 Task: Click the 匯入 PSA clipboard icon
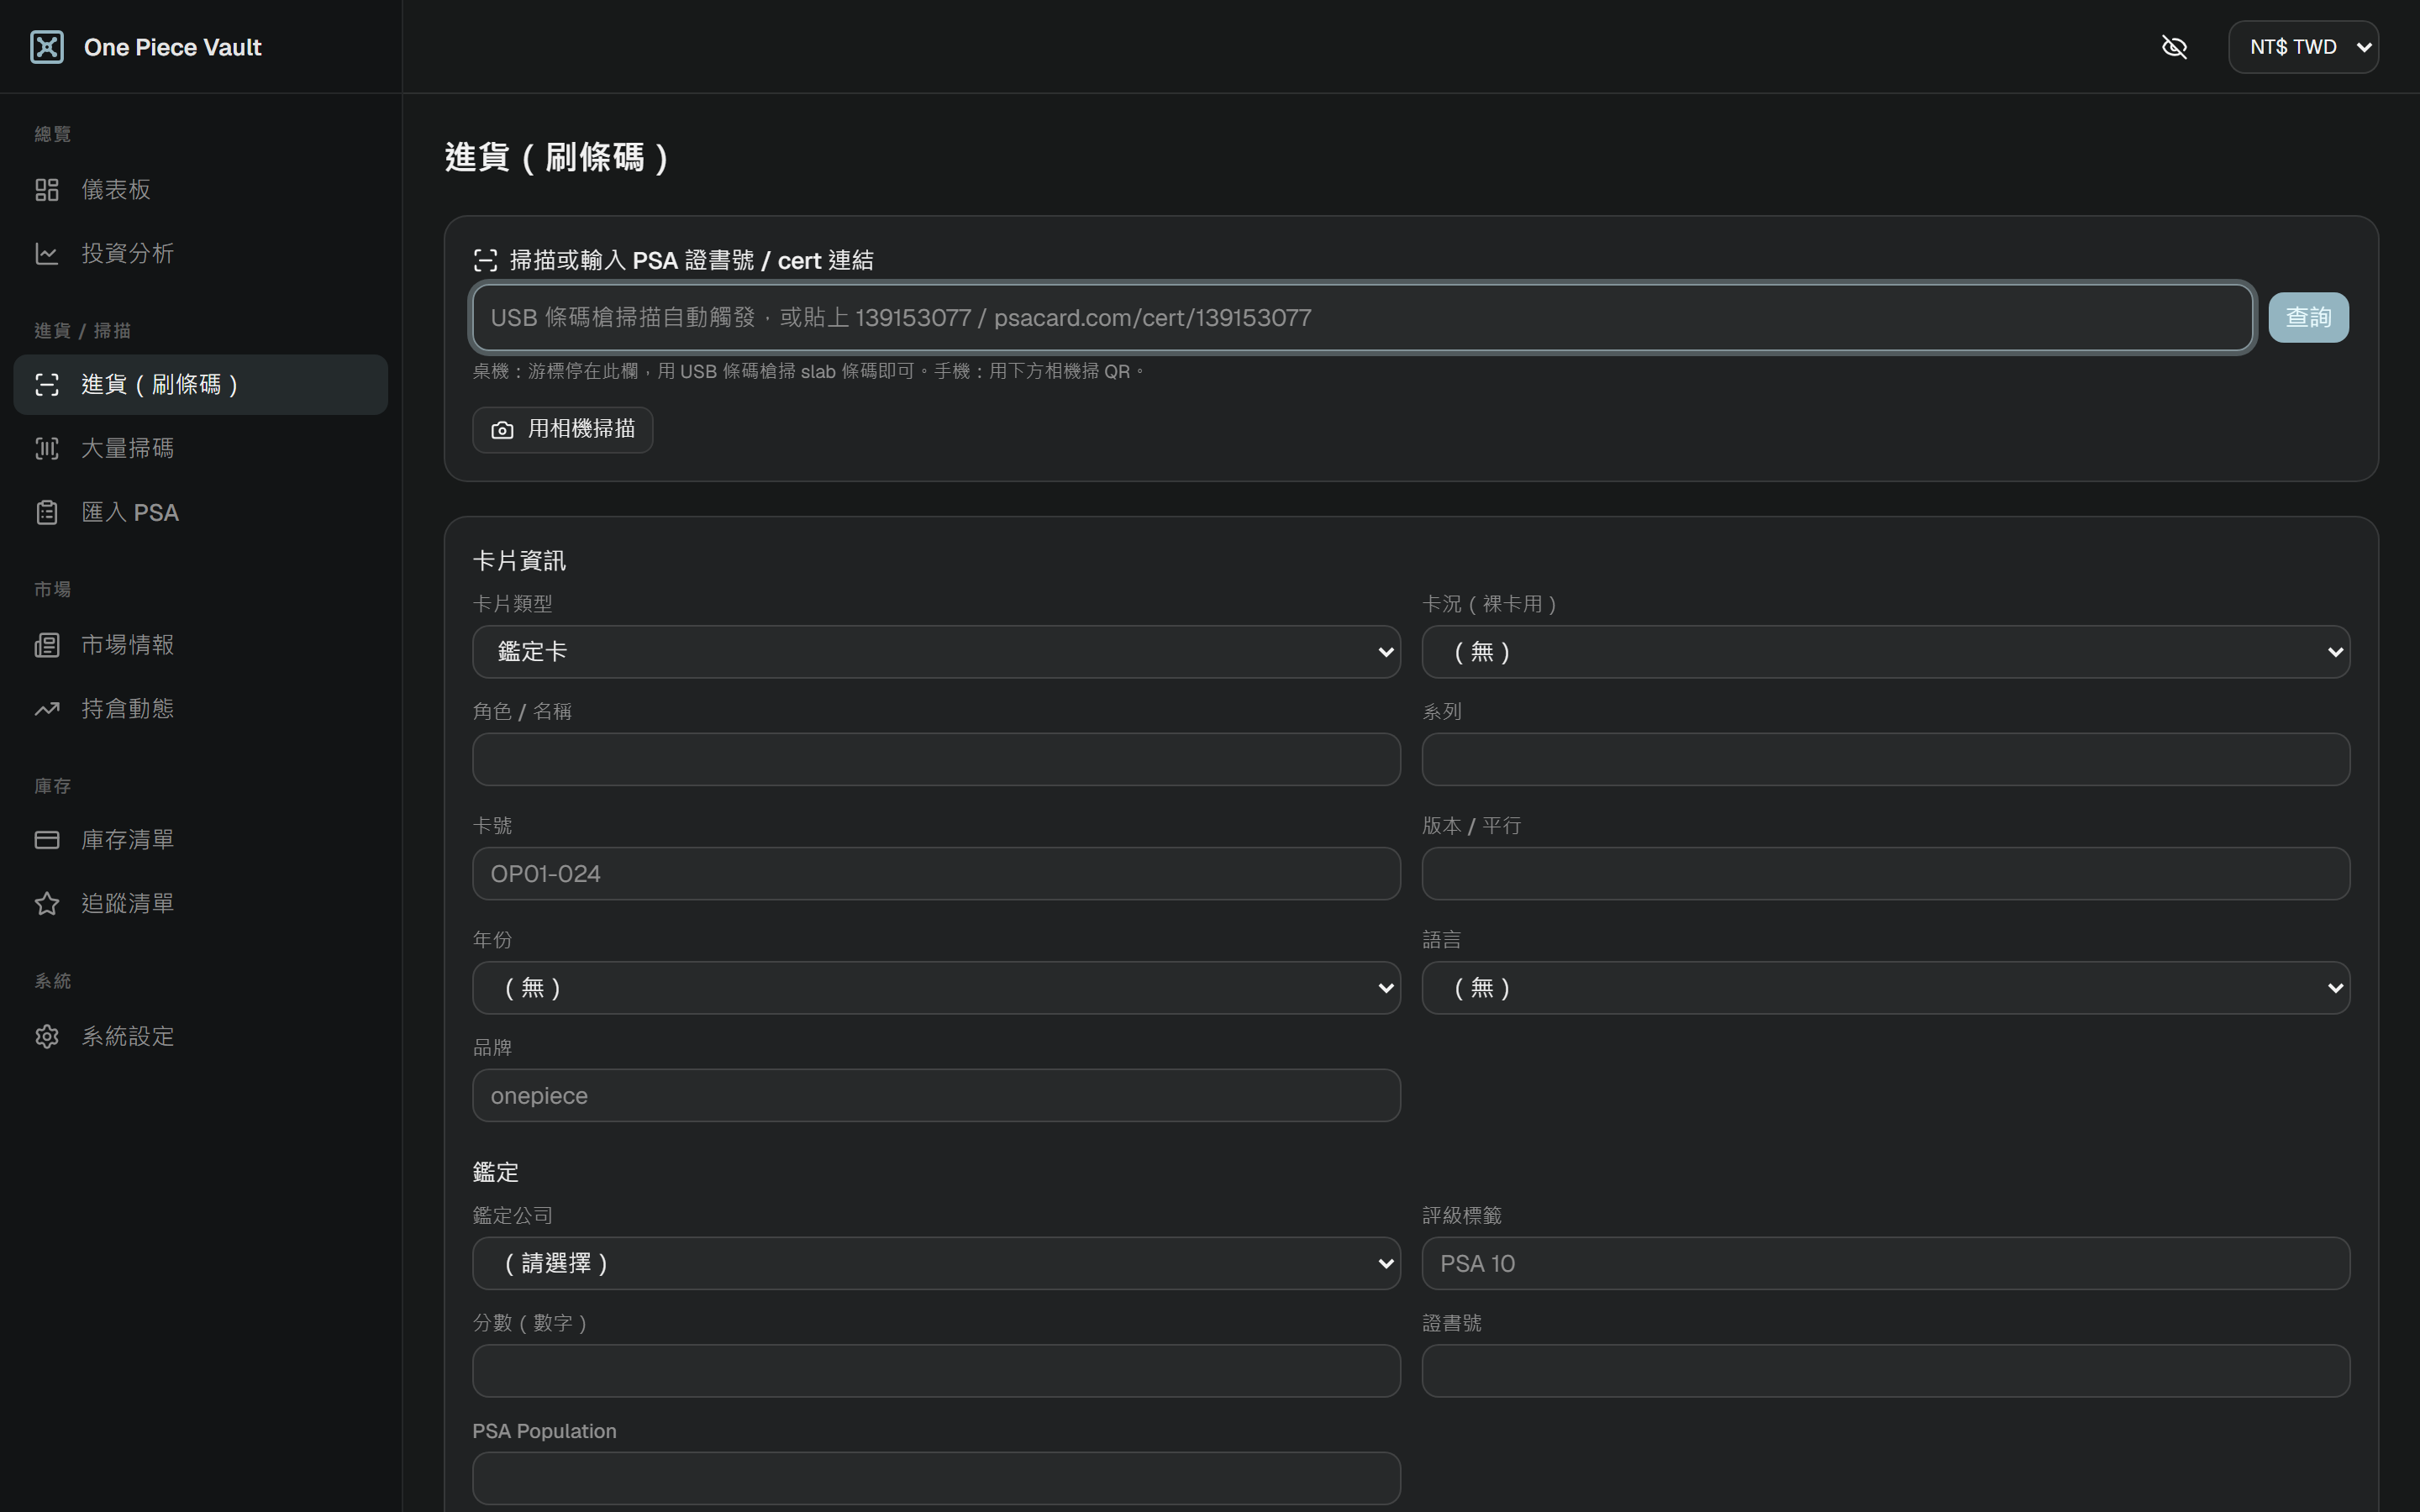[x=47, y=513]
